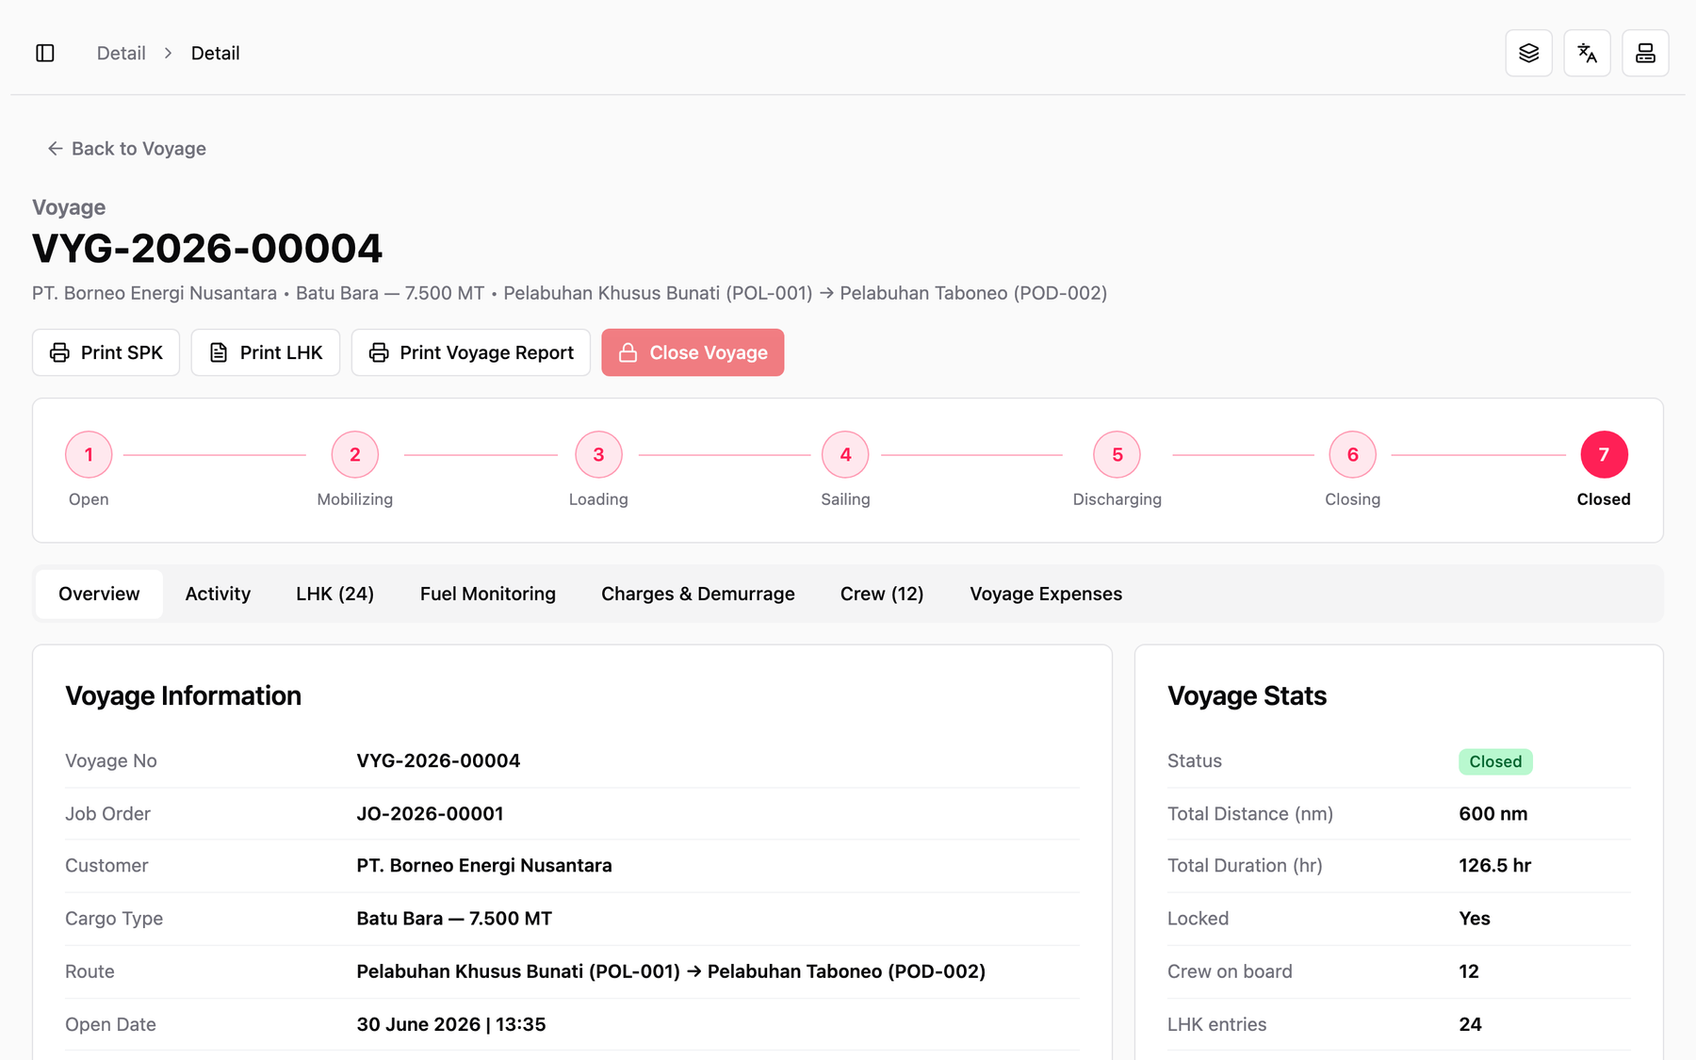Select step 7 Closed in progress tracker
Image resolution: width=1696 pixels, height=1060 pixels.
[x=1604, y=455]
